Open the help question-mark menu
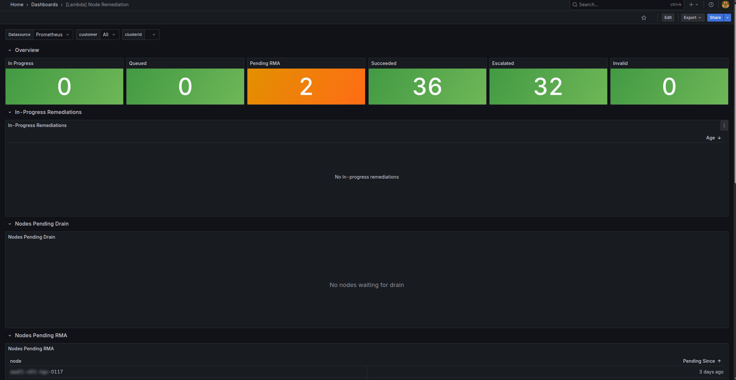Image resolution: width=736 pixels, height=380 pixels. click(711, 5)
